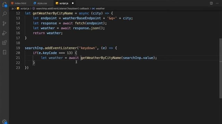222x124 pixels.
Task: Click the return keyword on line 16
Action: pyautogui.click(x=39, y=33)
